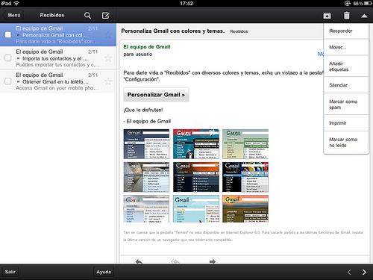This screenshot has height=280, width=373.
Task: Open the red and teal Gmail theme thumbnail
Action: tap(196, 144)
